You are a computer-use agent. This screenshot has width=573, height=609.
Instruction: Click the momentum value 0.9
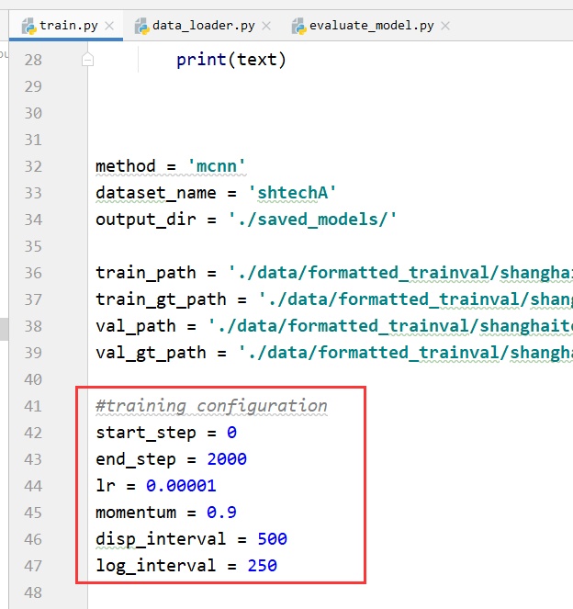[x=221, y=513]
